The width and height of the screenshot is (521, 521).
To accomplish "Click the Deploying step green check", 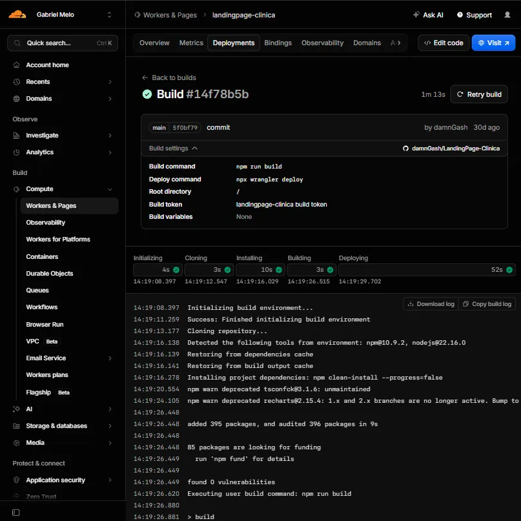I will point(509,270).
